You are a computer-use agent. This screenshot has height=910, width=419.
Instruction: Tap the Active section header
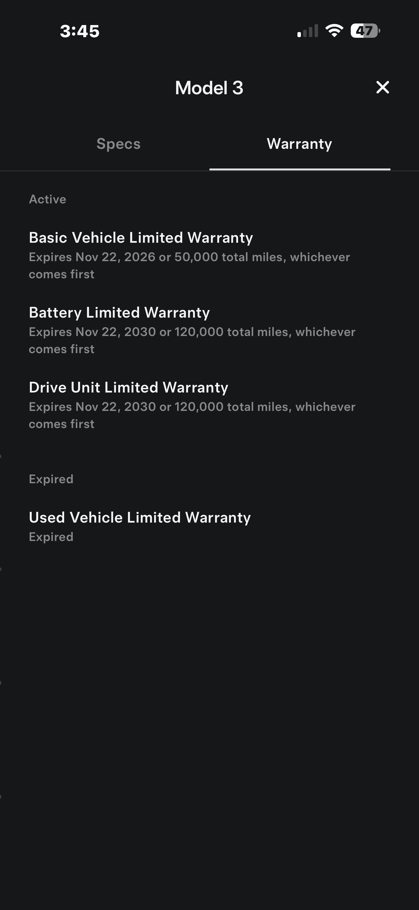pos(47,199)
